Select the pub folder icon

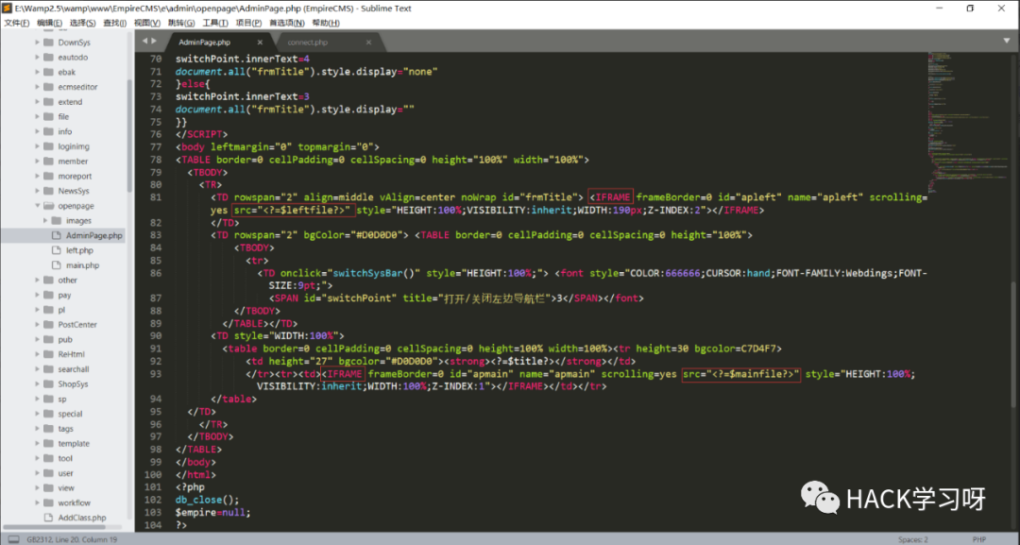(48, 339)
